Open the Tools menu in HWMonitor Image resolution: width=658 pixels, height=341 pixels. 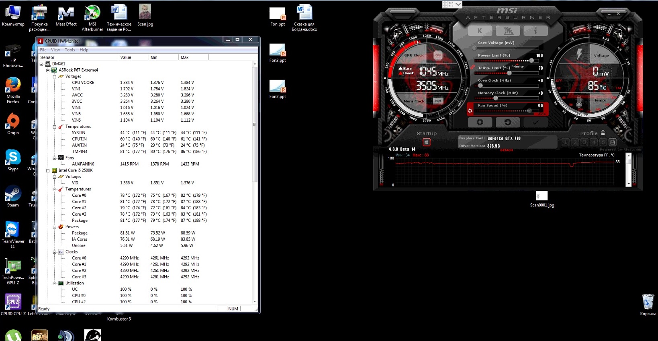click(x=70, y=50)
